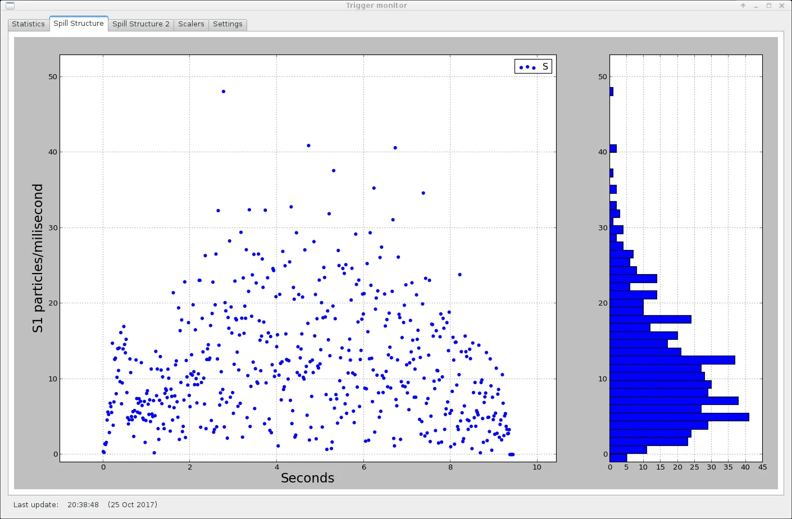Screen dimensions: 792x519
Task: Select the Spill Structure tab
Action: [x=79, y=24]
